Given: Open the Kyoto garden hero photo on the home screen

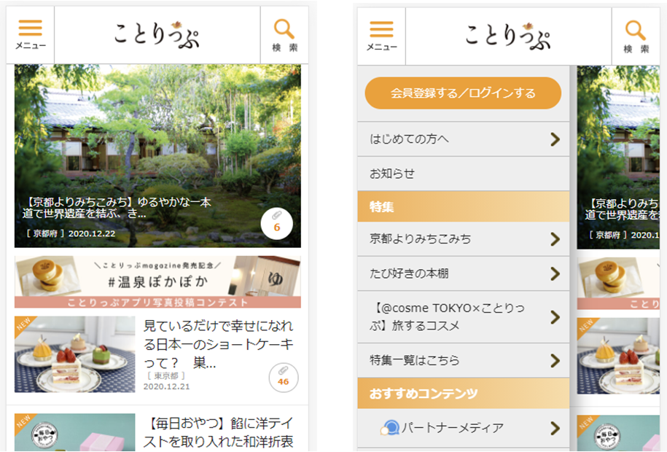Looking at the screenshot, I should 157,156.
